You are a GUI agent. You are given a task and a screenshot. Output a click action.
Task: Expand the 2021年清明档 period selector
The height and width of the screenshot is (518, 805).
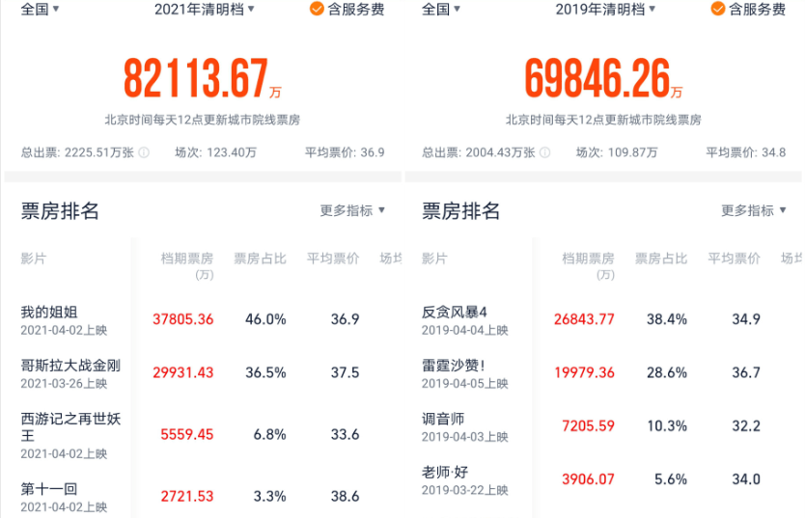coord(205,9)
